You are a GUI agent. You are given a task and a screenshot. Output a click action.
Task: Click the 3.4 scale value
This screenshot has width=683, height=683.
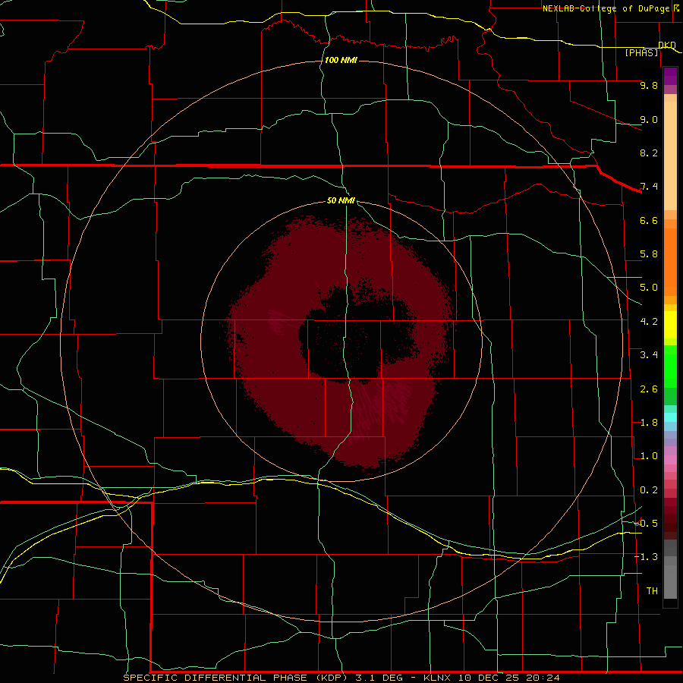coord(649,355)
